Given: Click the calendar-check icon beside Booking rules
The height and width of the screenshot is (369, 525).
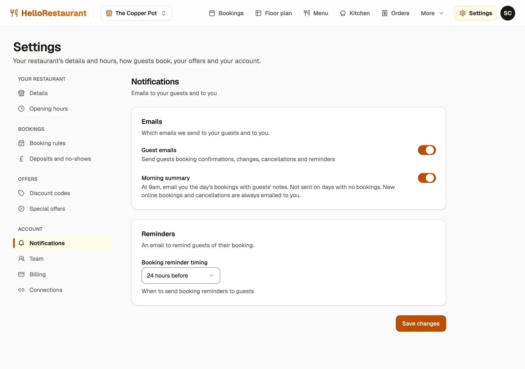Looking at the screenshot, I should pyautogui.click(x=21, y=143).
